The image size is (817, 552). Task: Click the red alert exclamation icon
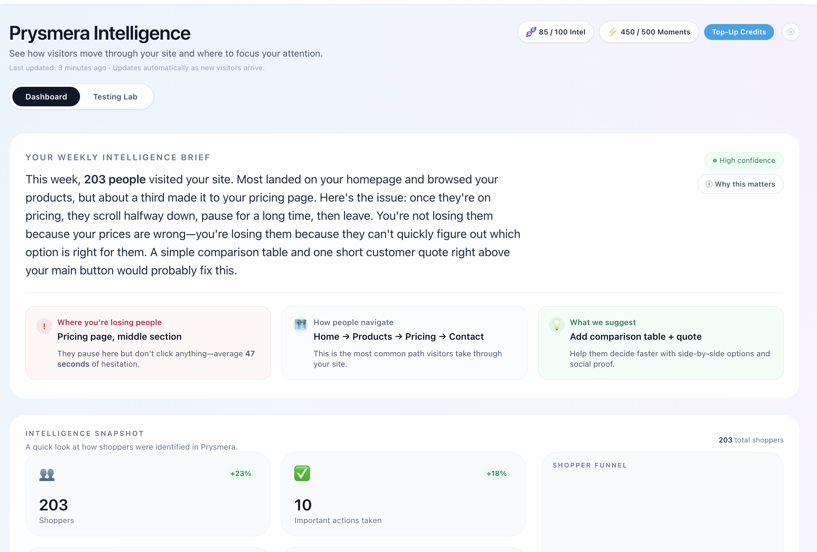point(44,326)
